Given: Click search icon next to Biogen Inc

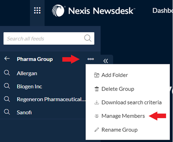Looking at the screenshot, I should point(7,86).
